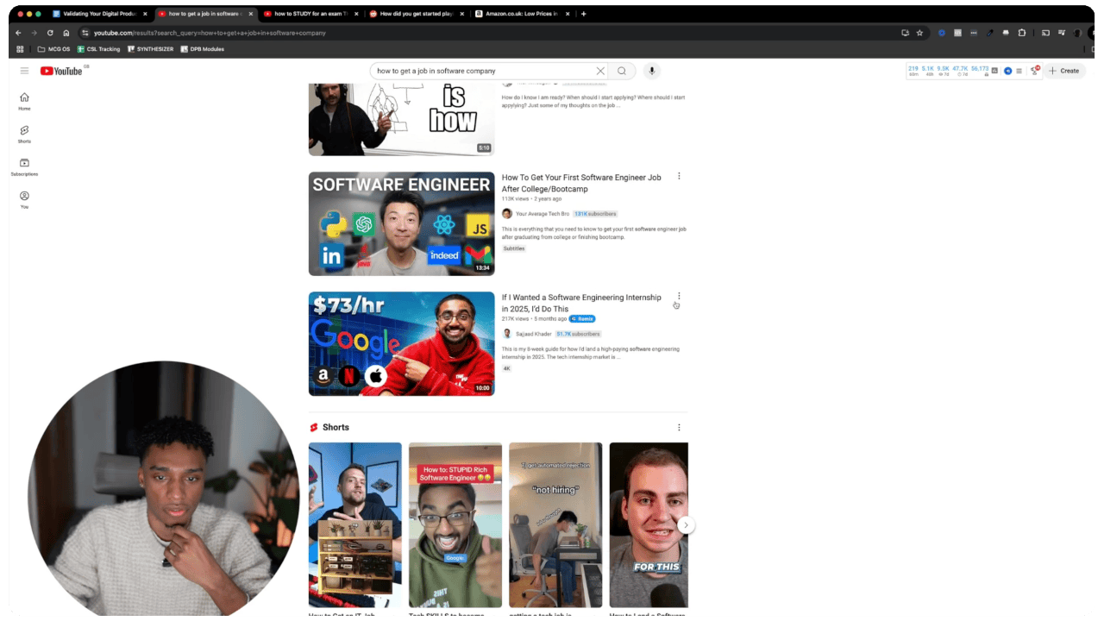
Task: Open the Cast media icon in toolbar
Action: (1045, 33)
